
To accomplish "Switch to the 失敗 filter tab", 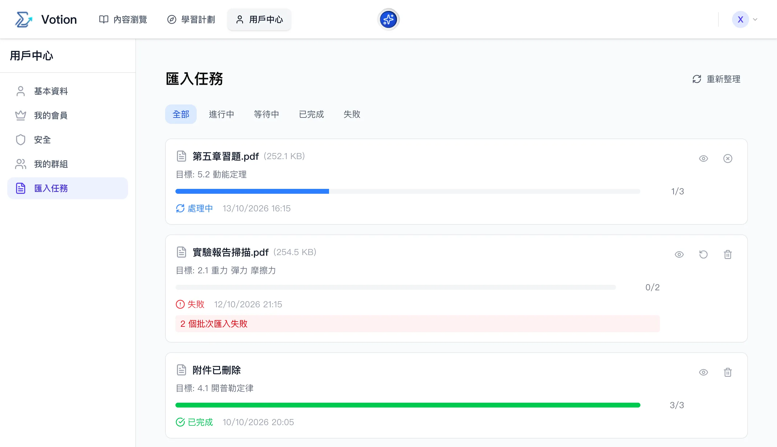I will point(352,114).
